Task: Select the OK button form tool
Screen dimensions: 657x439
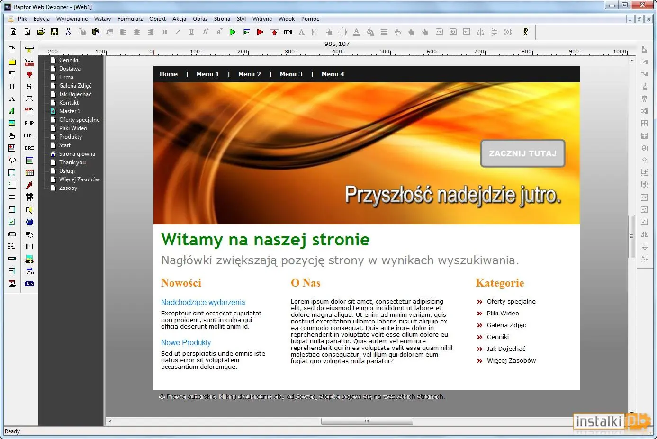Action: 12,234
